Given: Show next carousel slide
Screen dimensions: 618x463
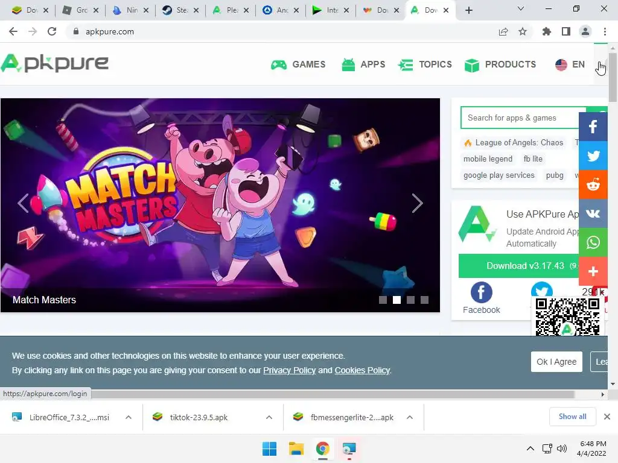Looking at the screenshot, I should [x=418, y=203].
